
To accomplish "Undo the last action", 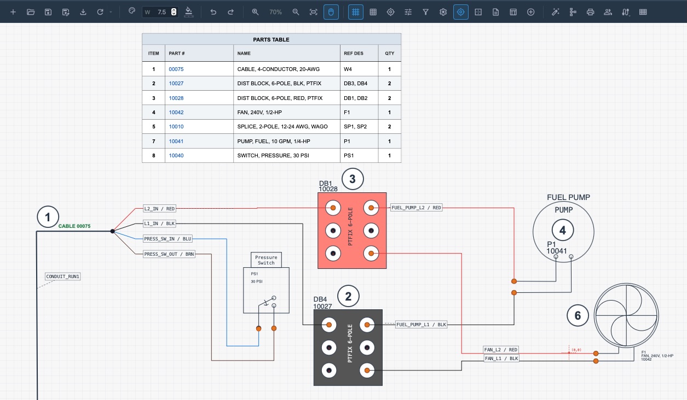I will coord(213,12).
